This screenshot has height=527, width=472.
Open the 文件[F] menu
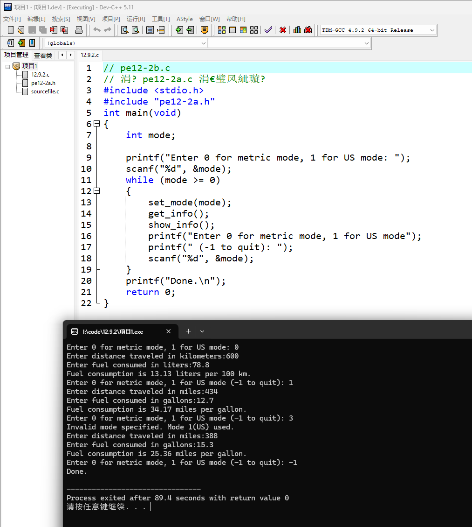point(12,19)
